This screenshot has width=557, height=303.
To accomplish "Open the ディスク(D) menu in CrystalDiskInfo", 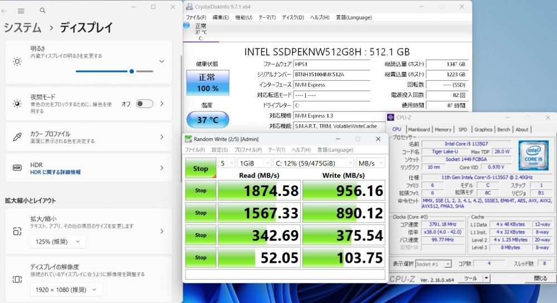I will click(292, 17).
